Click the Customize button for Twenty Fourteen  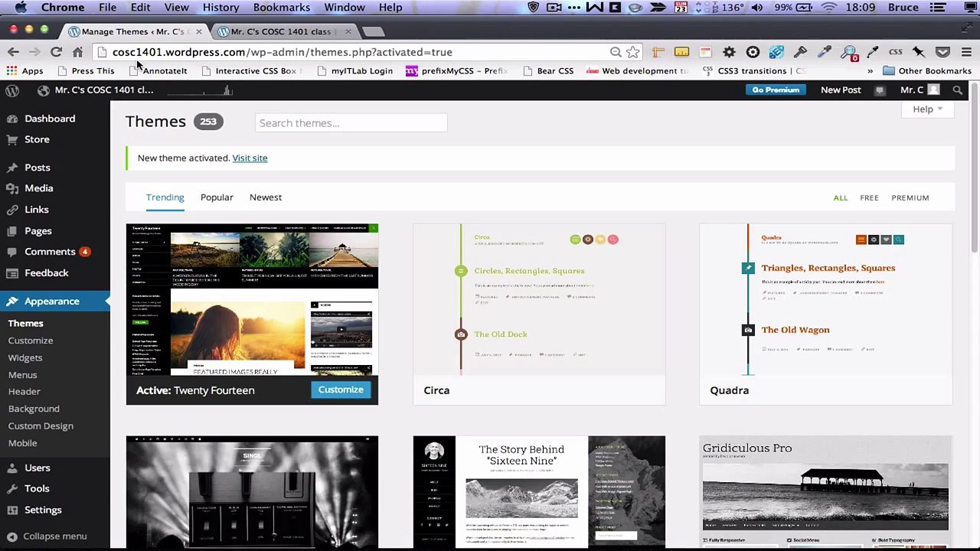tap(341, 390)
